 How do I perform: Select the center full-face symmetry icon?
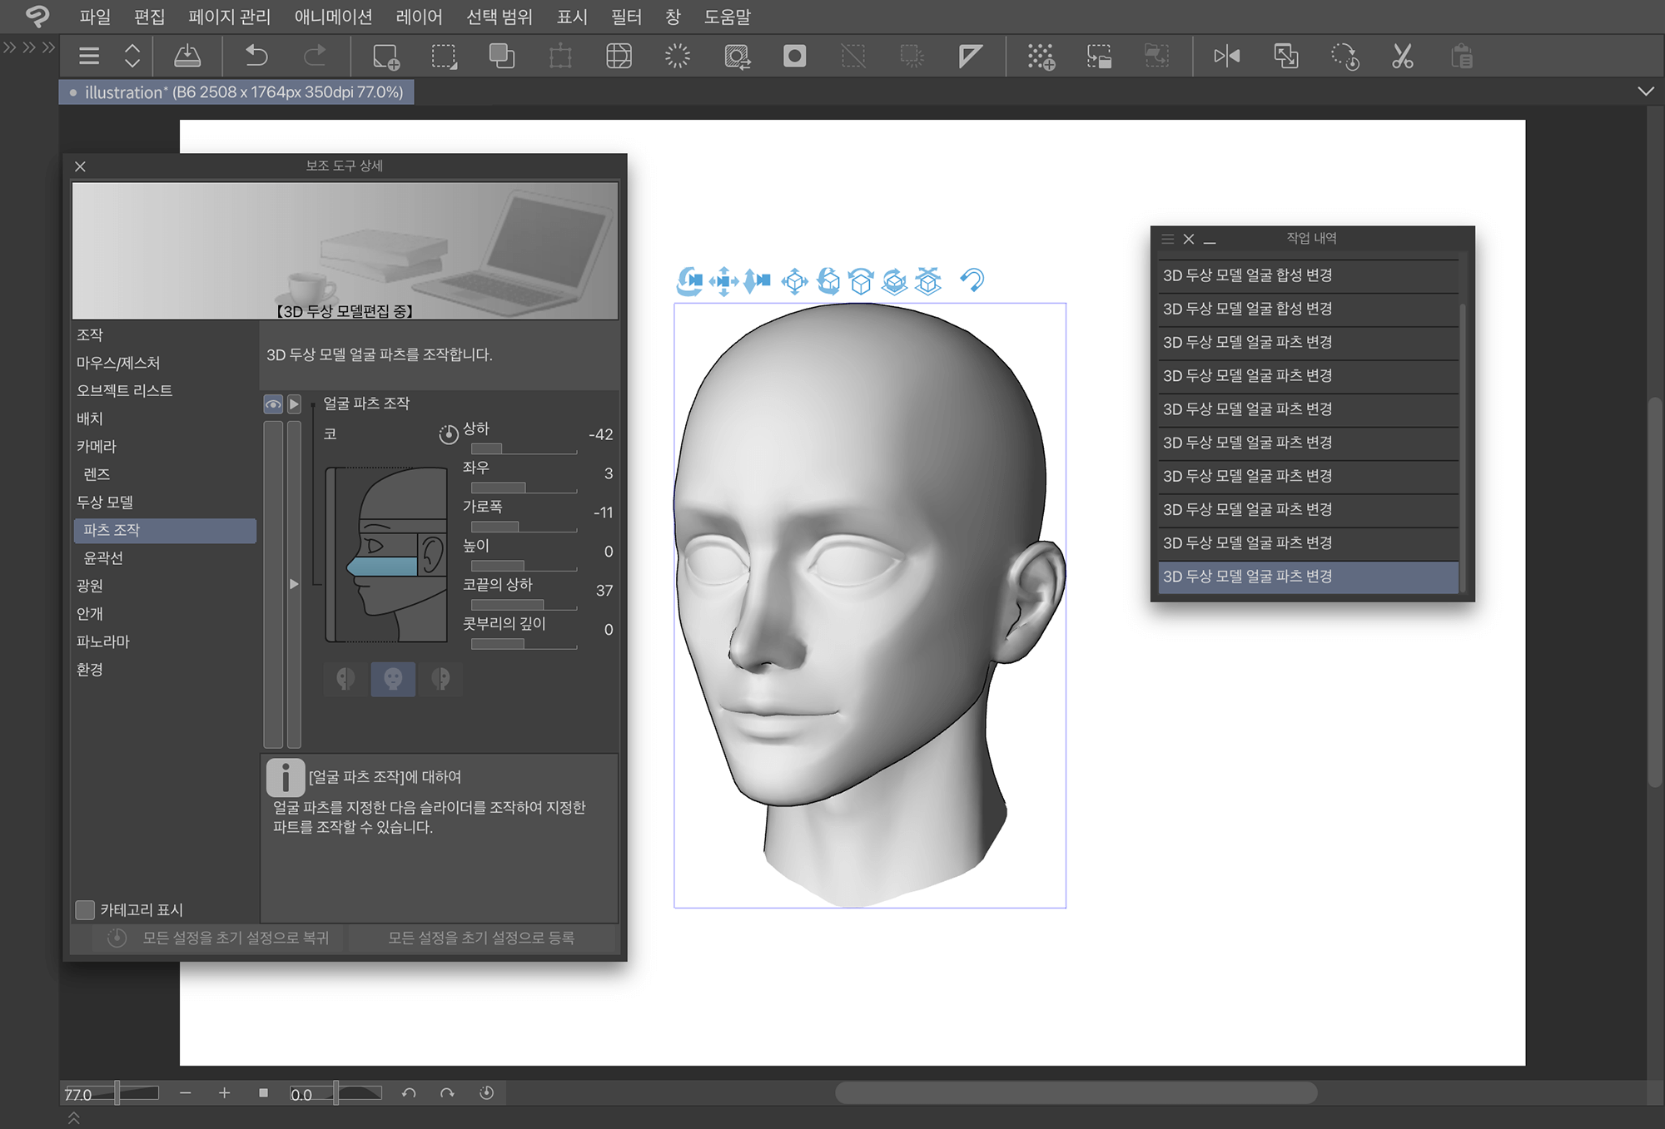393,679
